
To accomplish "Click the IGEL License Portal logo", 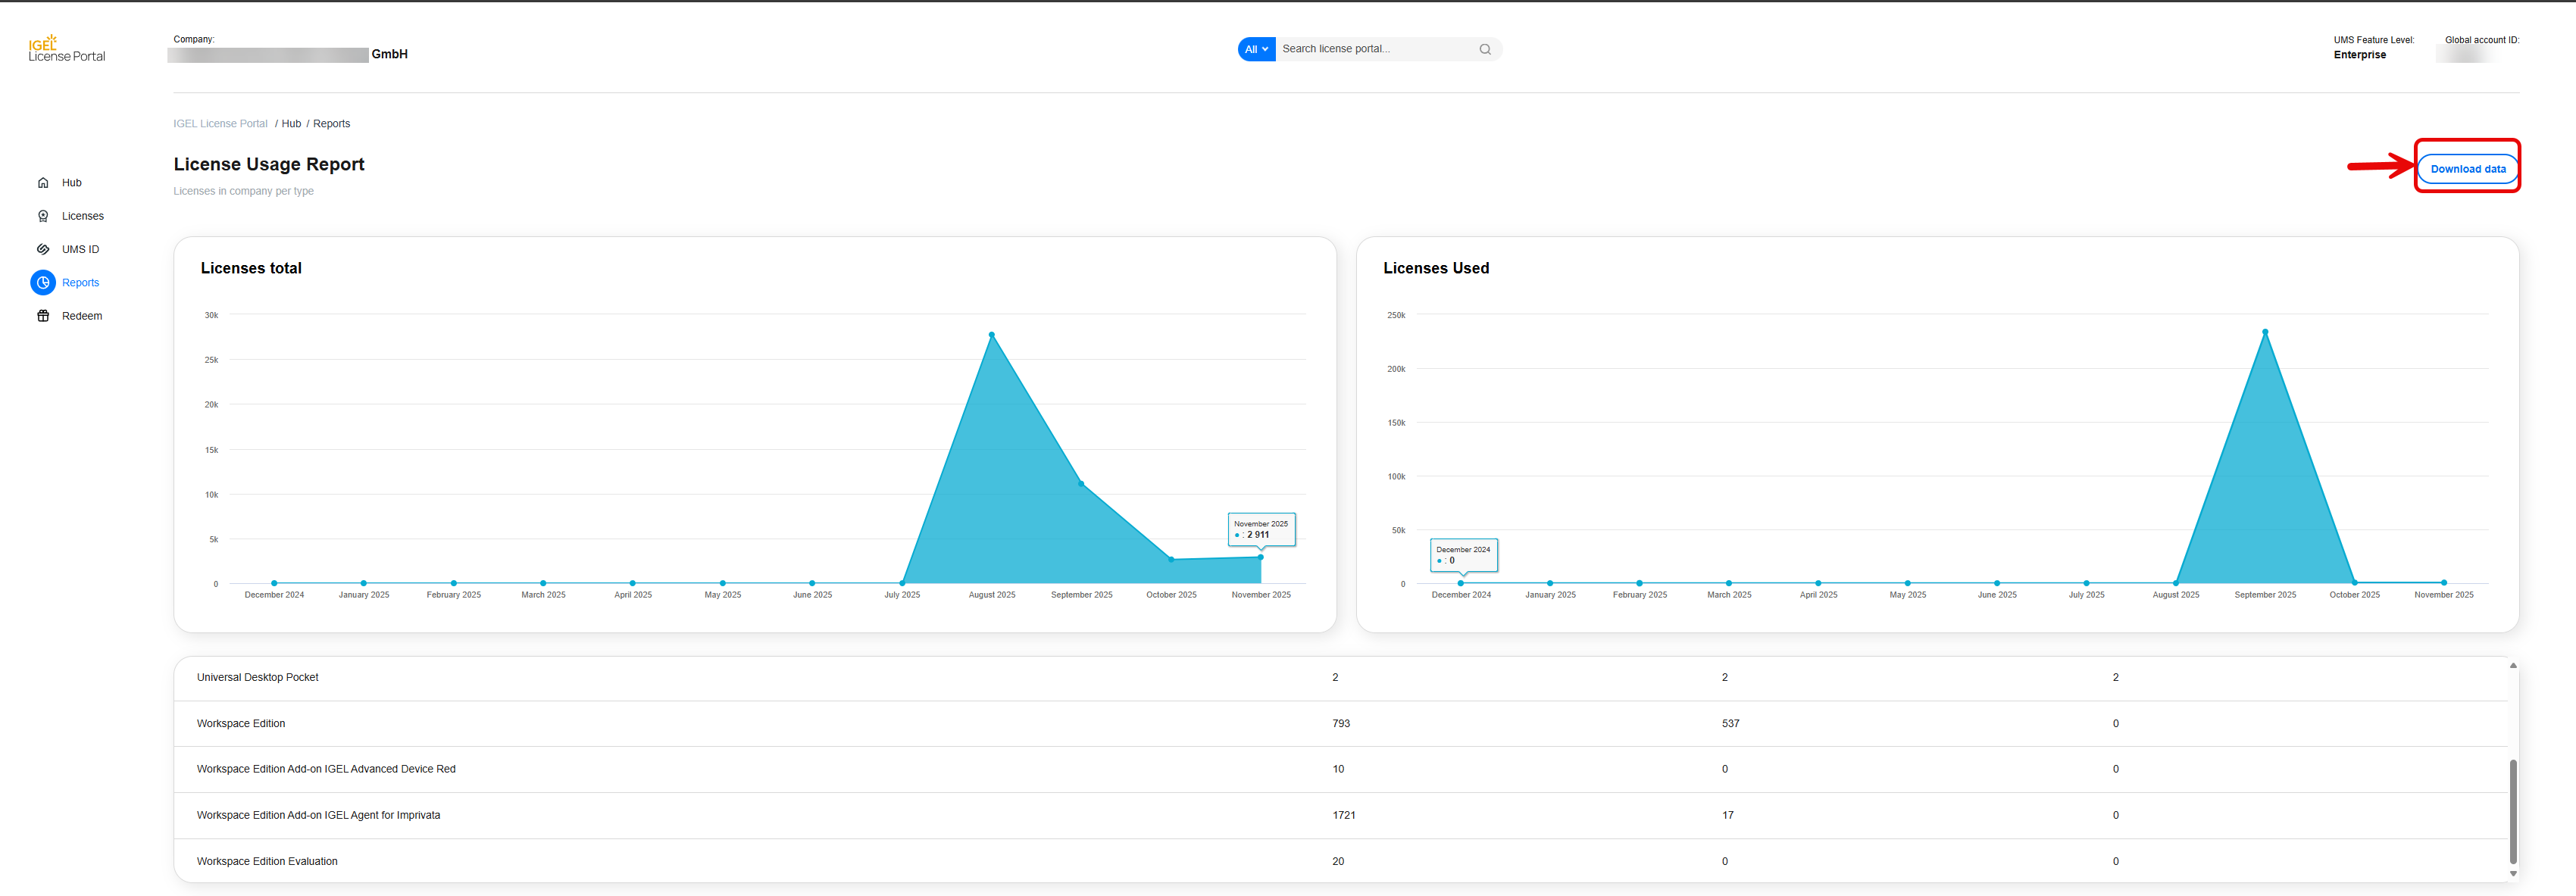I will [x=66, y=49].
